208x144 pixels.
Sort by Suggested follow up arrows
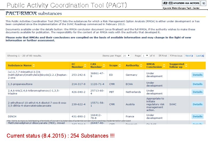[186, 66]
